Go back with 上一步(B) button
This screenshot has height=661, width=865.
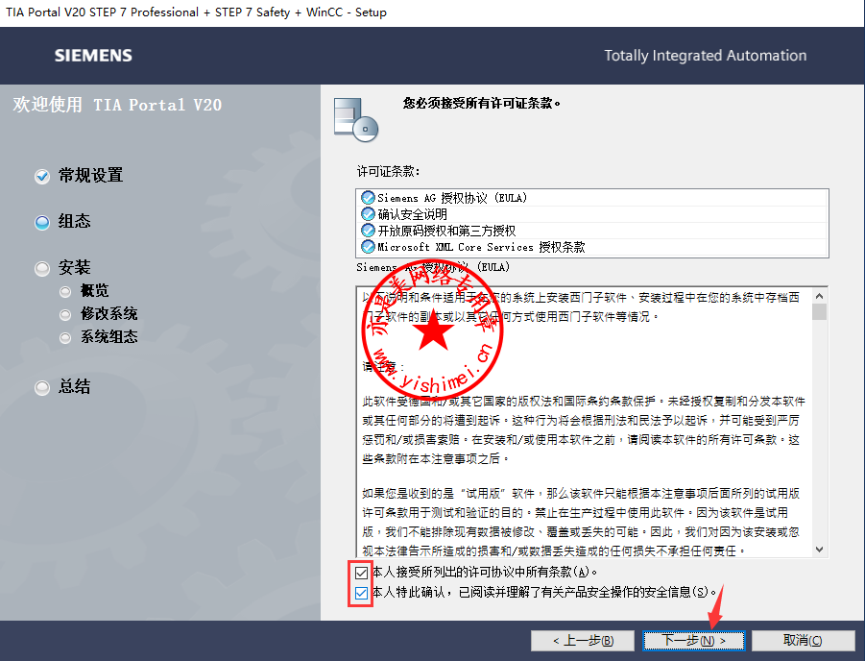583,641
